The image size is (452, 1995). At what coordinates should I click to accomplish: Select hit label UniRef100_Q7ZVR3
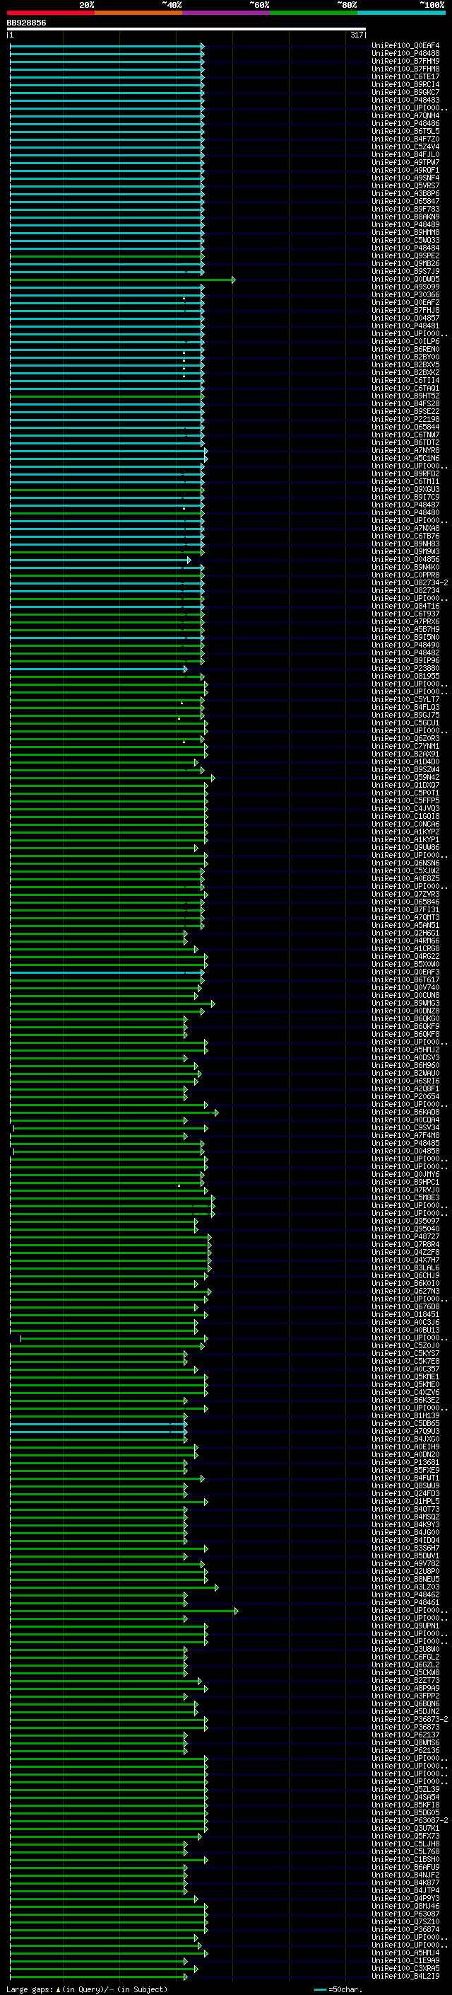tap(405, 895)
